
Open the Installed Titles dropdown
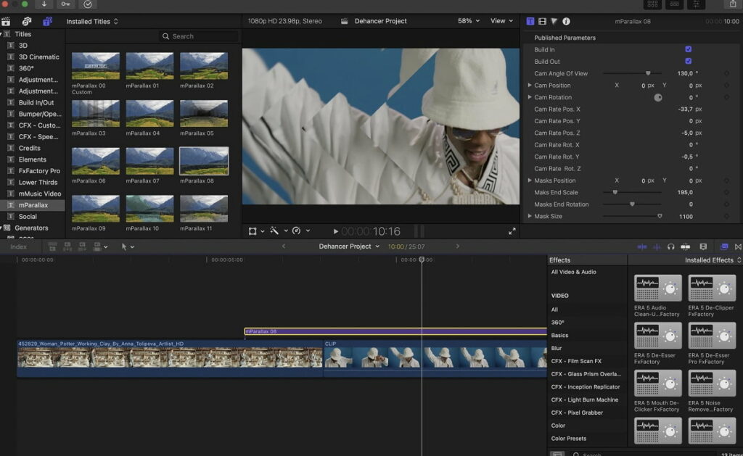pos(92,22)
